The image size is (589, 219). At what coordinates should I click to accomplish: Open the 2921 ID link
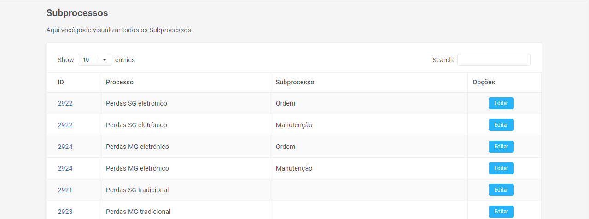click(x=65, y=190)
